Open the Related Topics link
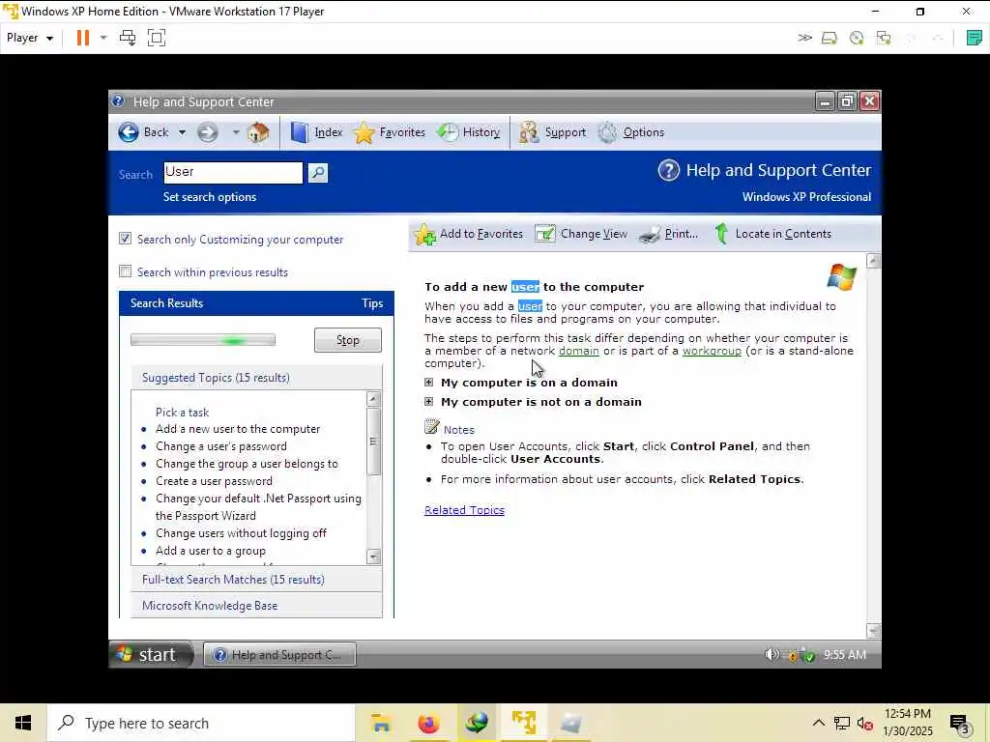Screen dimensions: 990x742 pos(464,510)
